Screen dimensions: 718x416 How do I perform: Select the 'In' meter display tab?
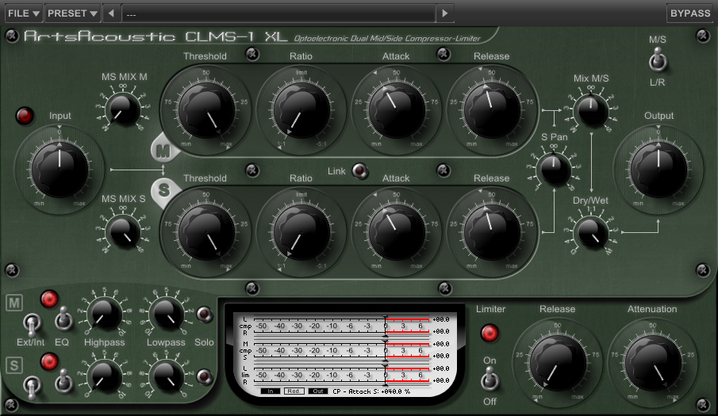[x=271, y=391]
